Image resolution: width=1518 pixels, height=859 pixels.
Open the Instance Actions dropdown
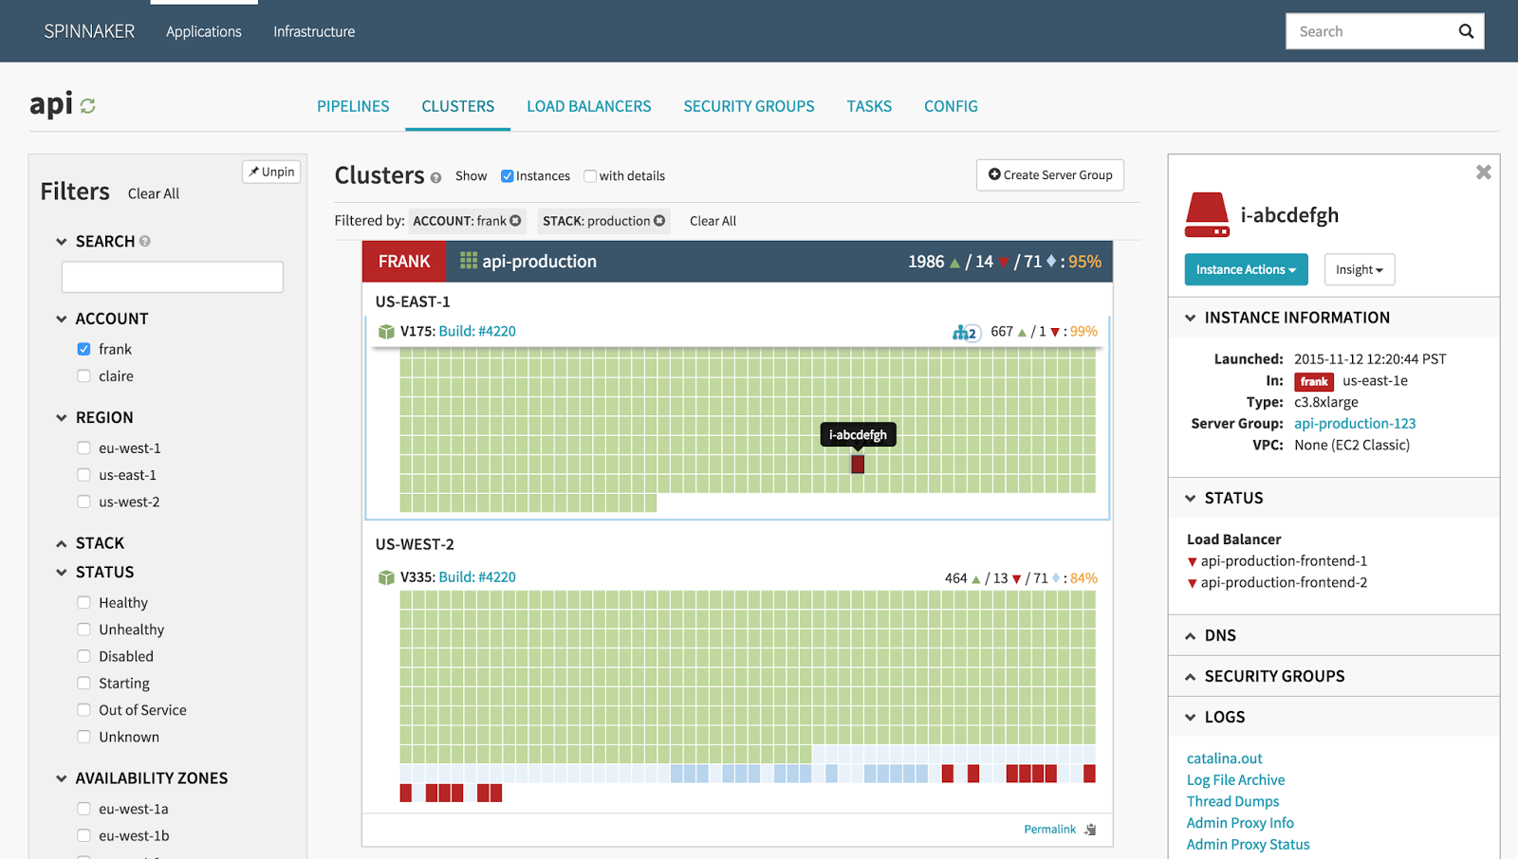click(x=1246, y=269)
